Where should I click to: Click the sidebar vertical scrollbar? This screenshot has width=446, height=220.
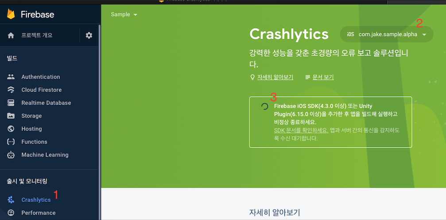click(x=99, y=122)
